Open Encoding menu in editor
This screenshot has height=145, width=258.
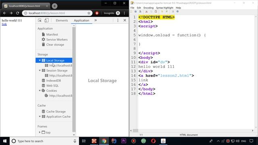(148, 8)
